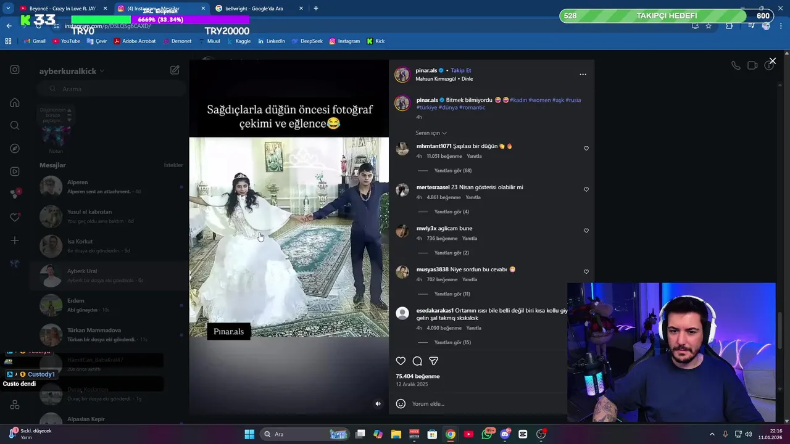Open a new browser tab
The width and height of the screenshot is (790, 444).
pyautogui.click(x=316, y=9)
